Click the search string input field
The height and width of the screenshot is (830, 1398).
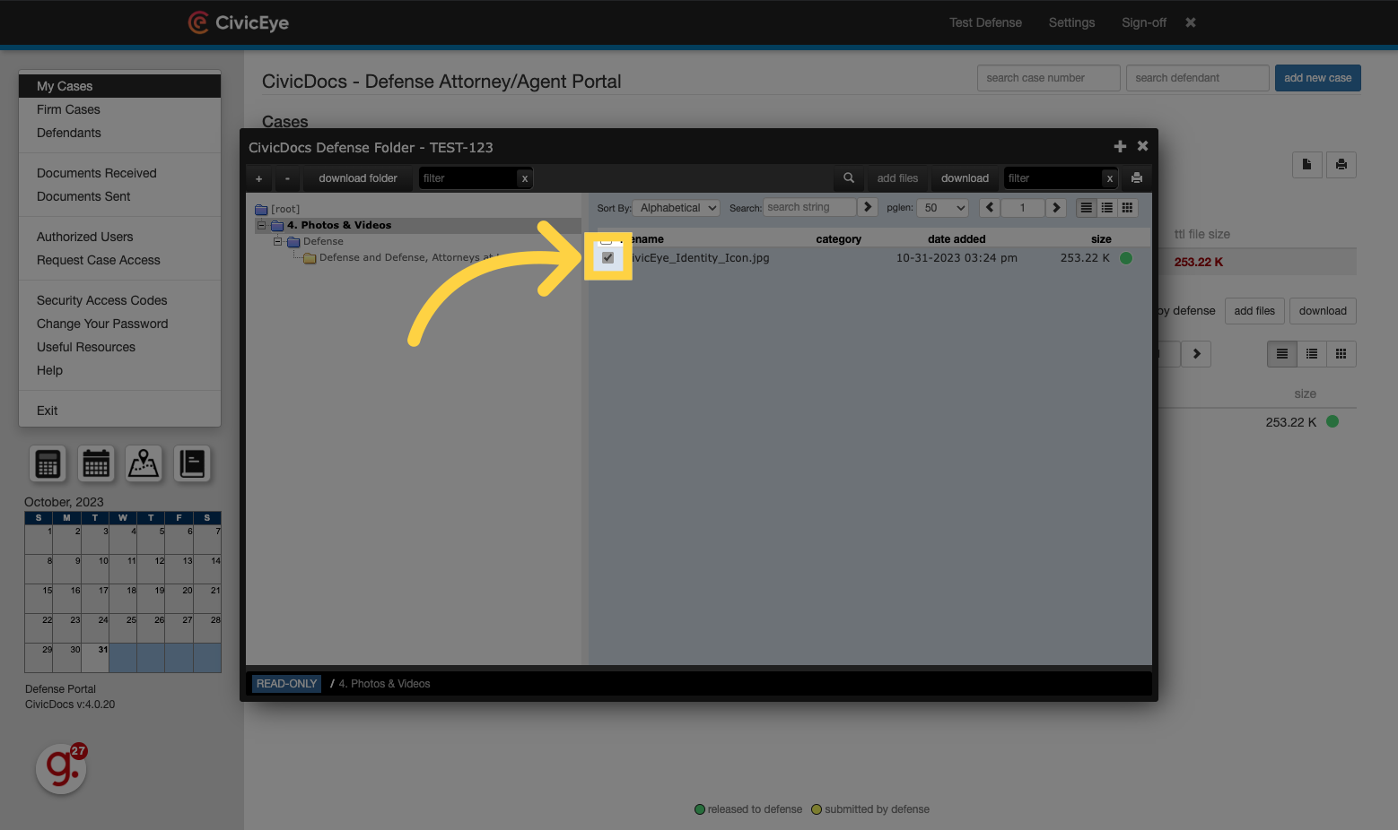click(x=809, y=207)
